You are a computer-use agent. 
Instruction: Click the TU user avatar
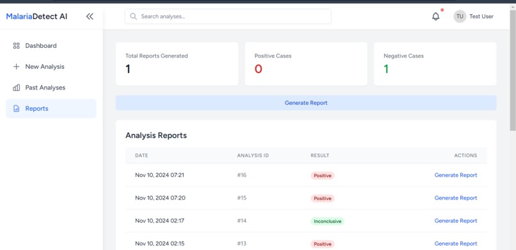460,17
